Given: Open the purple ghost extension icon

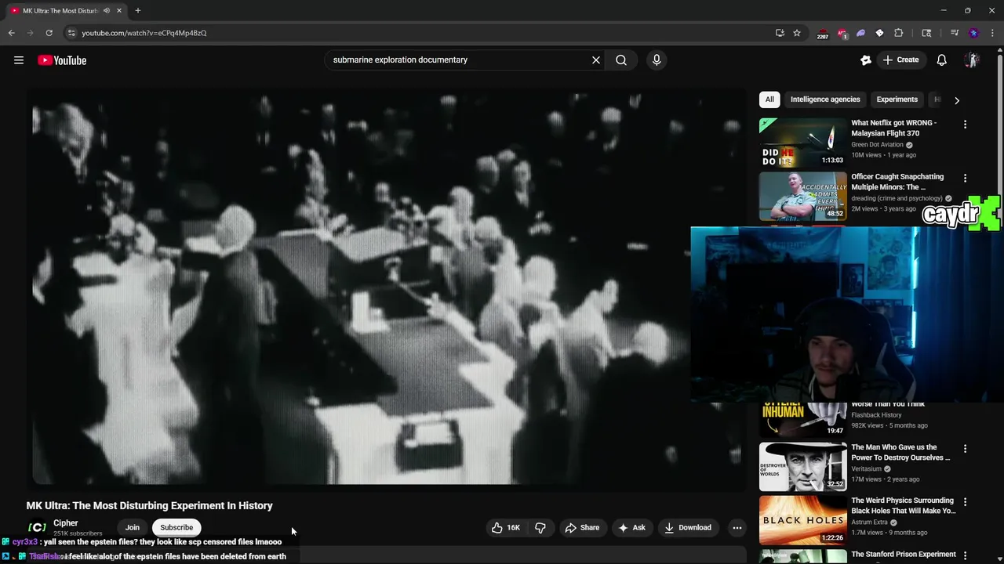Looking at the screenshot, I should click(x=860, y=33).
